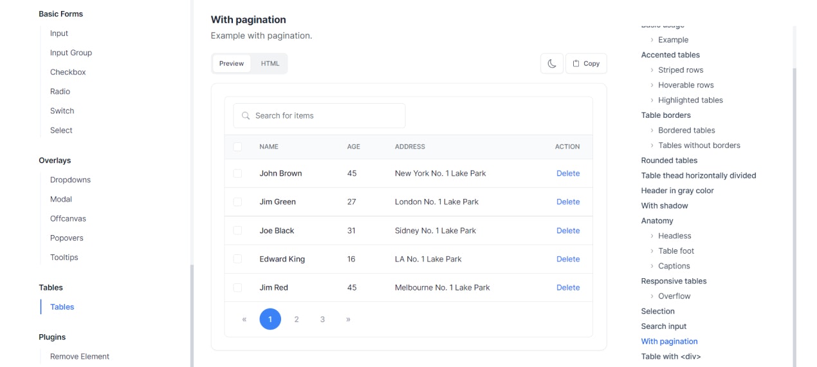Go to Accented tables heading
The height and width of the screenshot is (367, 817).
[x=670, y=55]
